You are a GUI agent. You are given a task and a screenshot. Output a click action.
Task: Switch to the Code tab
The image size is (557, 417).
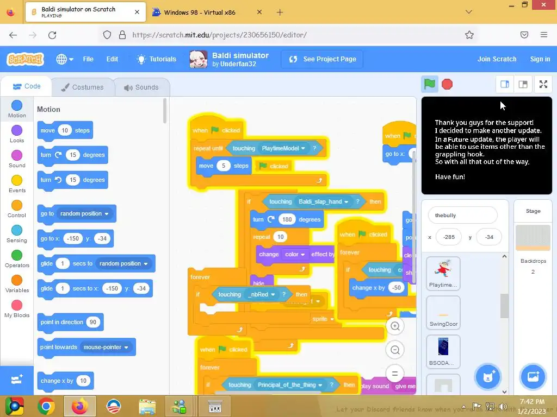pyautogui.click(x=27, y=86)
